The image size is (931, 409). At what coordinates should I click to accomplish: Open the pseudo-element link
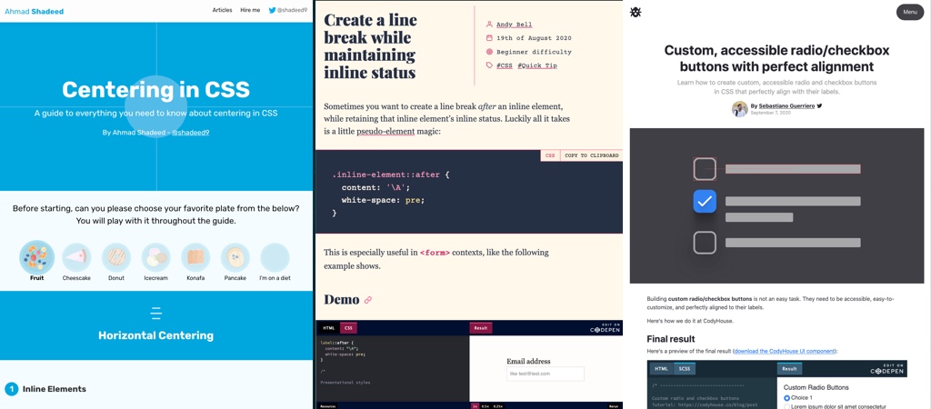point(385,132)
